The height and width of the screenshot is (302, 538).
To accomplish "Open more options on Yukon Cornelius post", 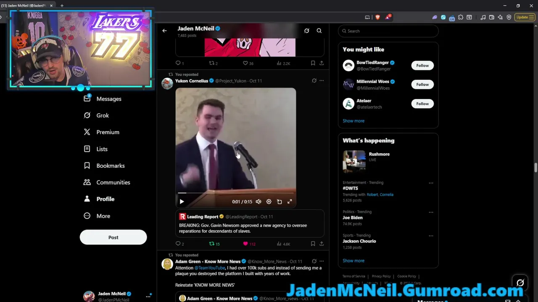I will 322,81.
